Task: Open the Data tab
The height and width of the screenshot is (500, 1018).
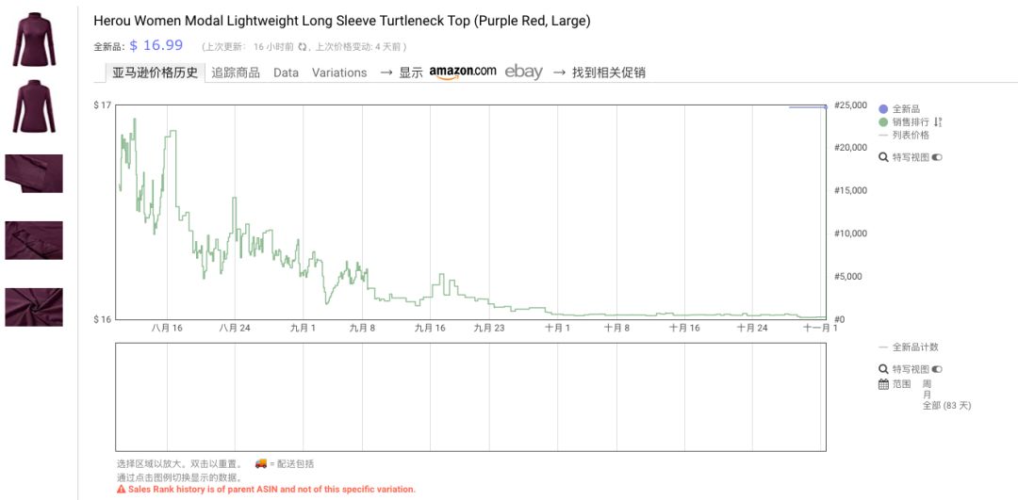Action: tap(286, 73)
